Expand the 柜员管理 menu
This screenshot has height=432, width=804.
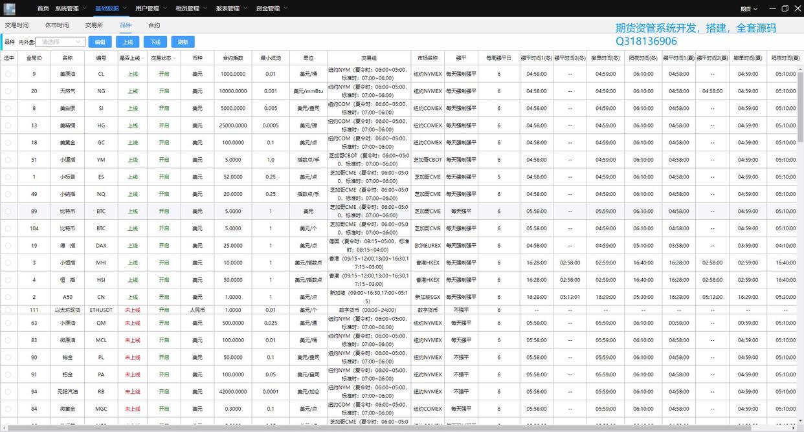191,8
